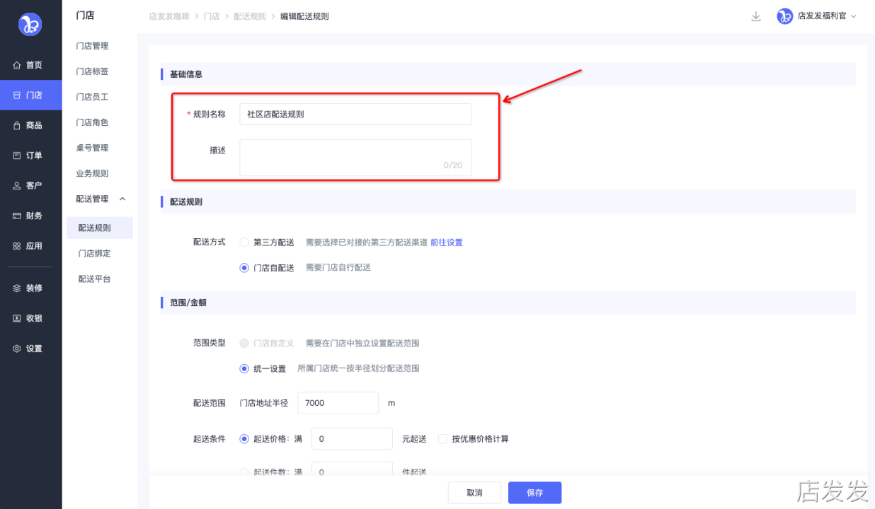Click the 取消 button
Image resolution: width=875 pixels, height=509 pixels.
tap(474, 493)
